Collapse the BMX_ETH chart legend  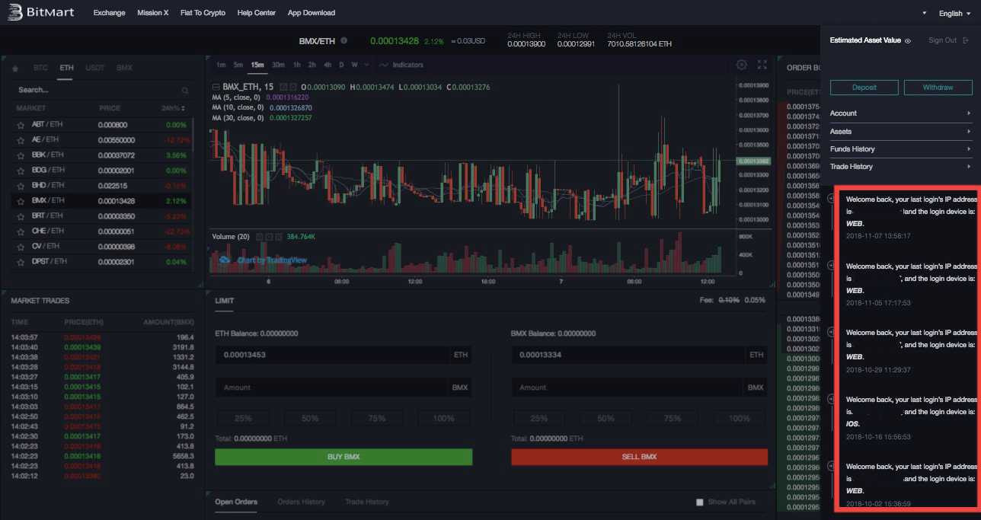pos(216,88)
